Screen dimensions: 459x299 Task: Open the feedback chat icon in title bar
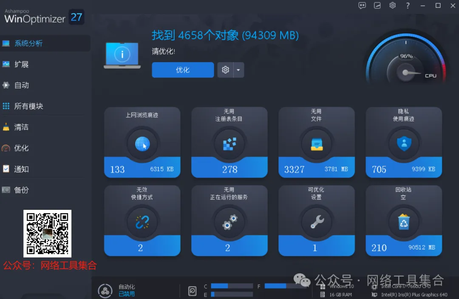click(x=362, y=6)
